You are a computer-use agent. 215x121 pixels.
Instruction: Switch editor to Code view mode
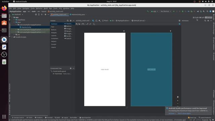click(x=196, y=17)
